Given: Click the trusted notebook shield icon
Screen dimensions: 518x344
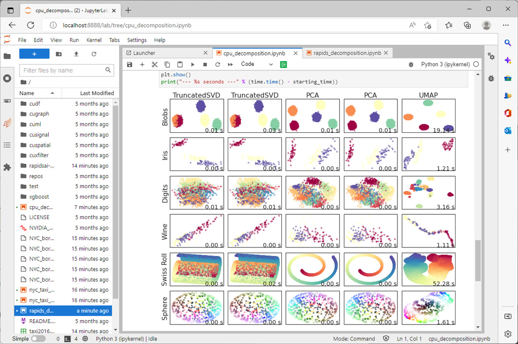Looking at the screenshot, I should [x=386, y=339].
